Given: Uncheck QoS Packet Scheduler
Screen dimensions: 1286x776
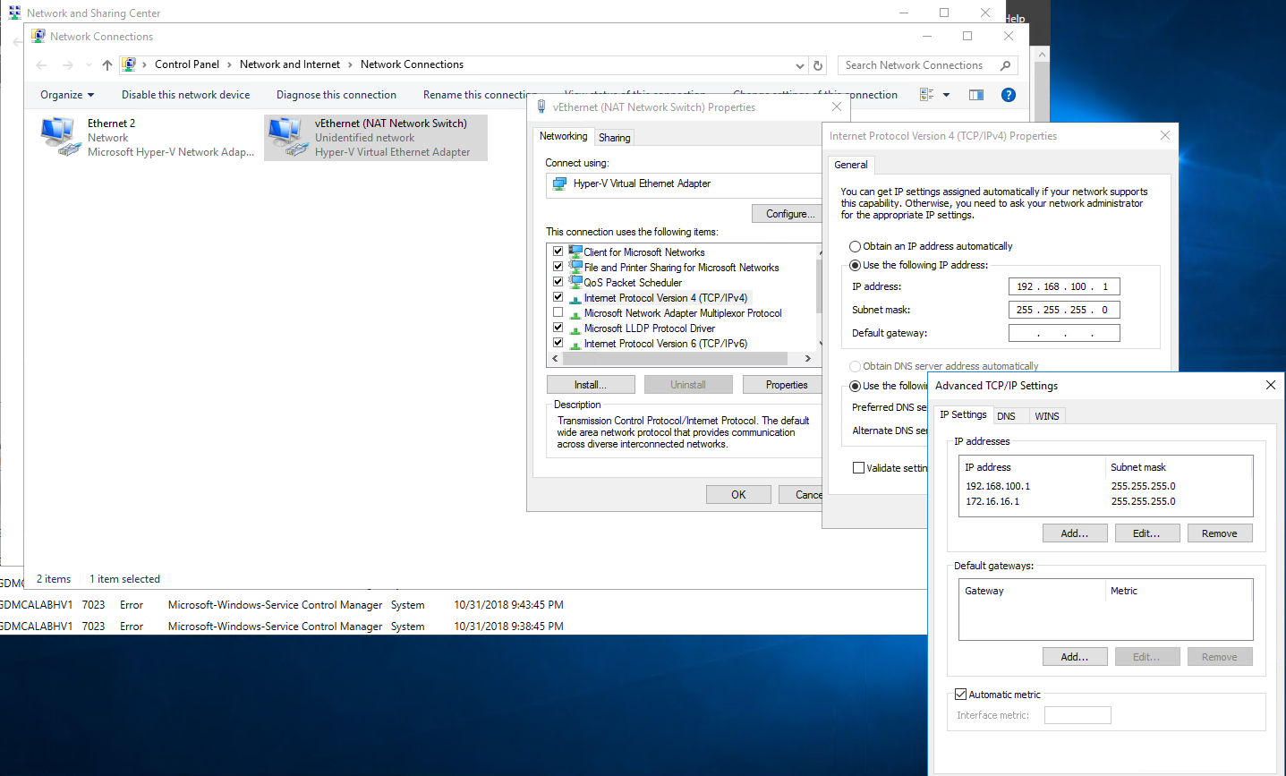Looking at the screenshot, I should point(558,282).
